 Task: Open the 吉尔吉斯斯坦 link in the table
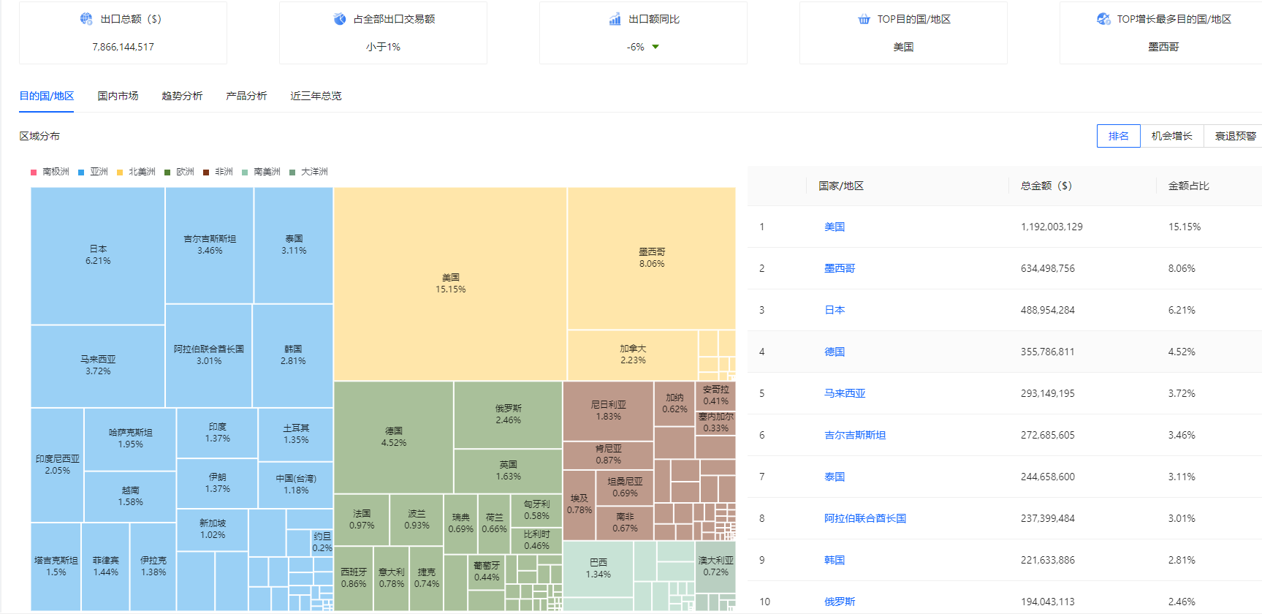point(855,435)
